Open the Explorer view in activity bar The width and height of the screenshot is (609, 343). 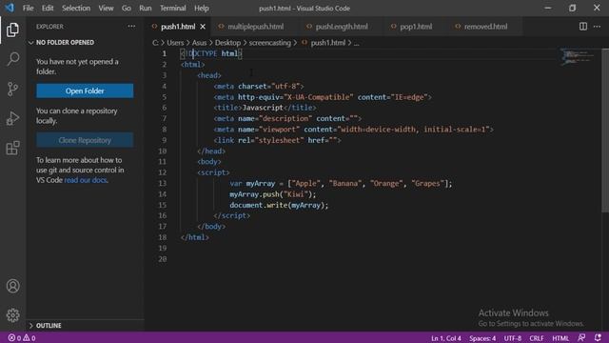pyautogui.click(x=12, y=30)
